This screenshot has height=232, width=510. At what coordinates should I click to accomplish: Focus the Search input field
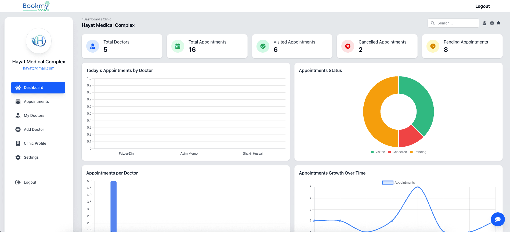point(453,23)
